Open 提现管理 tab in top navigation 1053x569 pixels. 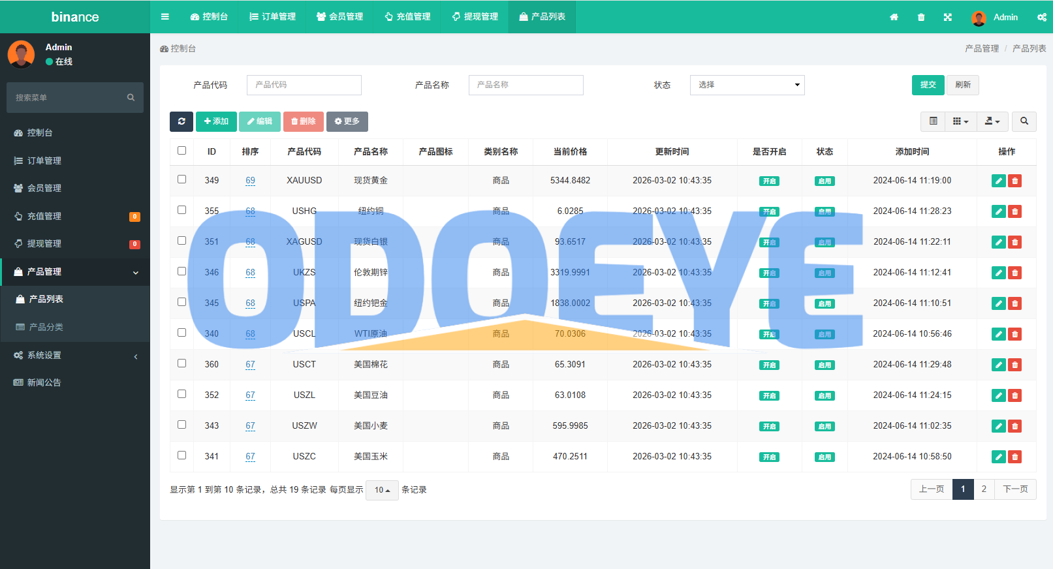475,17
